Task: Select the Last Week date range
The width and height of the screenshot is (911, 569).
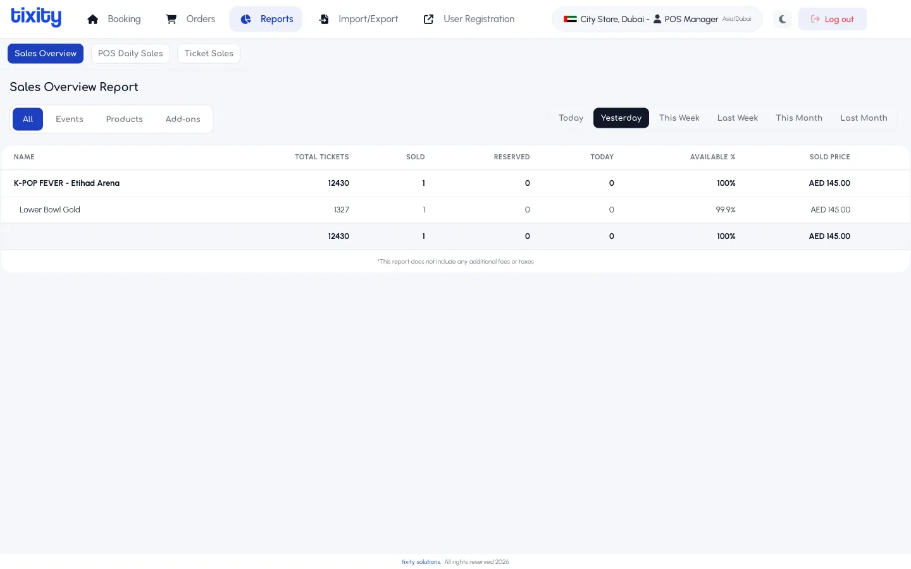Action: 738,118
